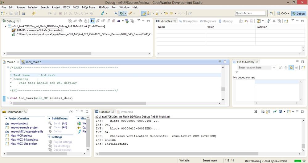Image resolution: width=308 pixels, height=163 pixels.
Task: Click Collapse All in Variables view
Action: click(252, 21)
